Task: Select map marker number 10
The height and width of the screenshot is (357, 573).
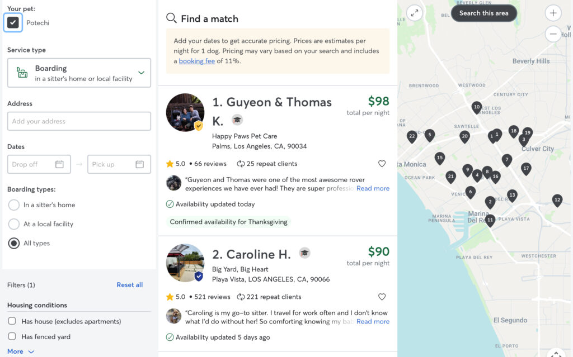Action: tap(477, 107)
